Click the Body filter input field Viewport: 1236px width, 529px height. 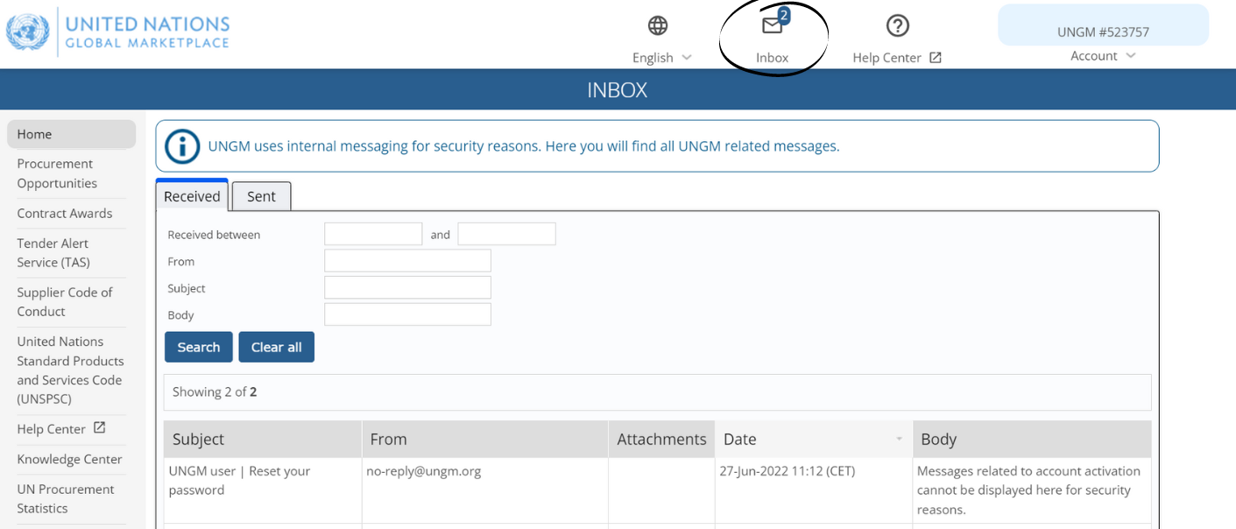(407, 314)
